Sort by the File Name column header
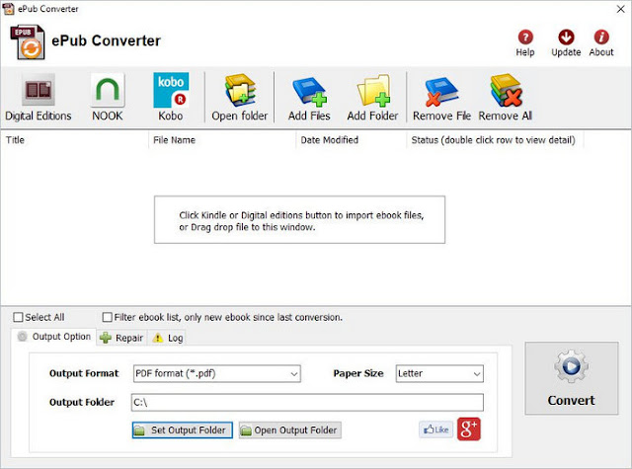 [x=222, y=140]
